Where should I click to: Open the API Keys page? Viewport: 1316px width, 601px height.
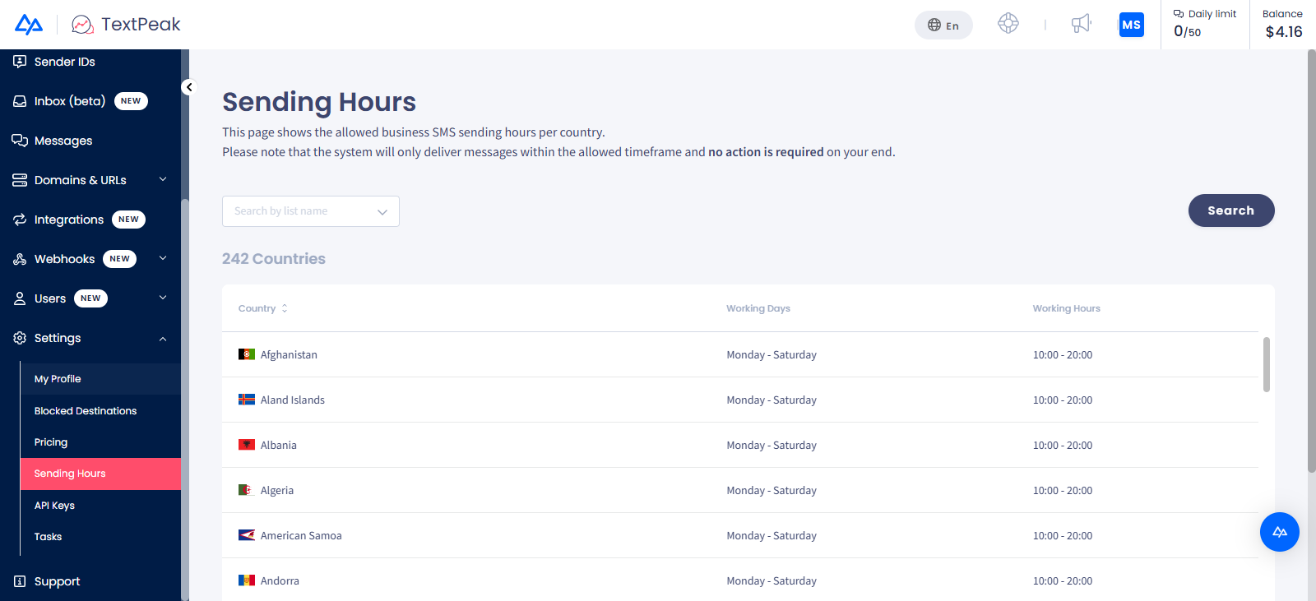100,506
